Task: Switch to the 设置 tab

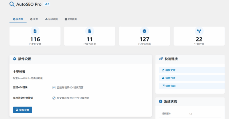Action: pos(34,19)
